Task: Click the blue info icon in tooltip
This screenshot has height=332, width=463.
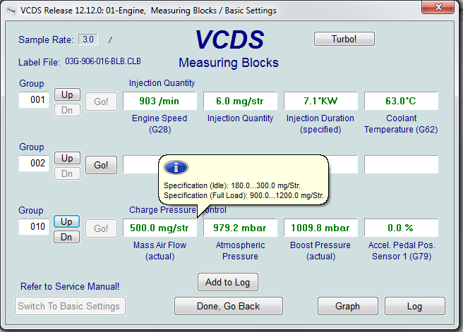Action: [176, 168]
